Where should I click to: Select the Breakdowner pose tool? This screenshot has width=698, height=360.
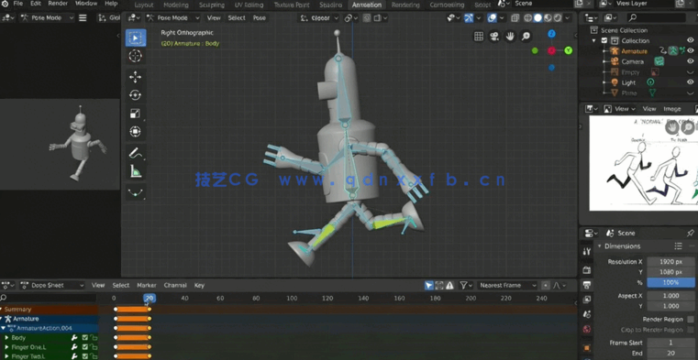(136, 192)
